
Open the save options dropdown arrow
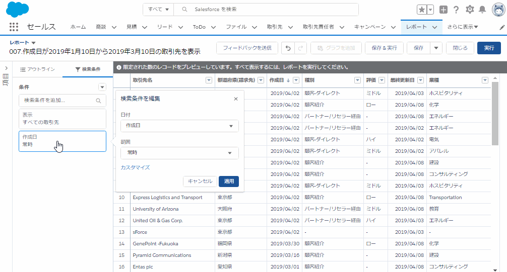[x=436, y=48]
